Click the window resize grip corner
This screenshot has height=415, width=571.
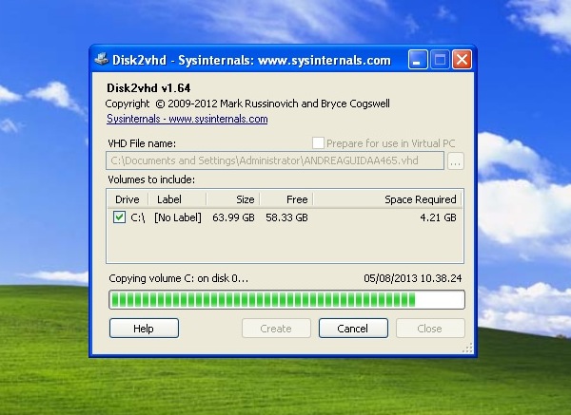(467, 349)
